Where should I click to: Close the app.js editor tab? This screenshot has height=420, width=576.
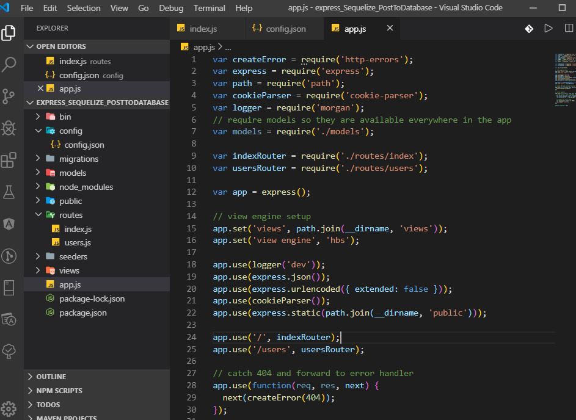[390, 28]
